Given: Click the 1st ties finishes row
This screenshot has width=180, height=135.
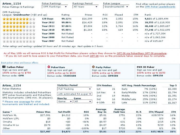Looking at the screenshot, I should pyautogui.click(x=106, y=93).
